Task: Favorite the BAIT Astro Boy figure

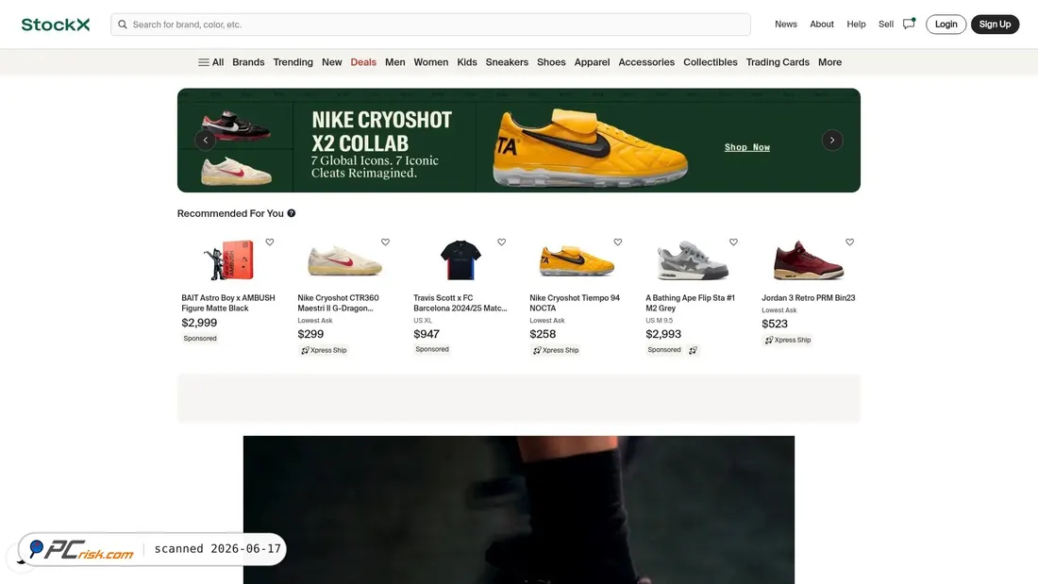Action: click(270, 242)
